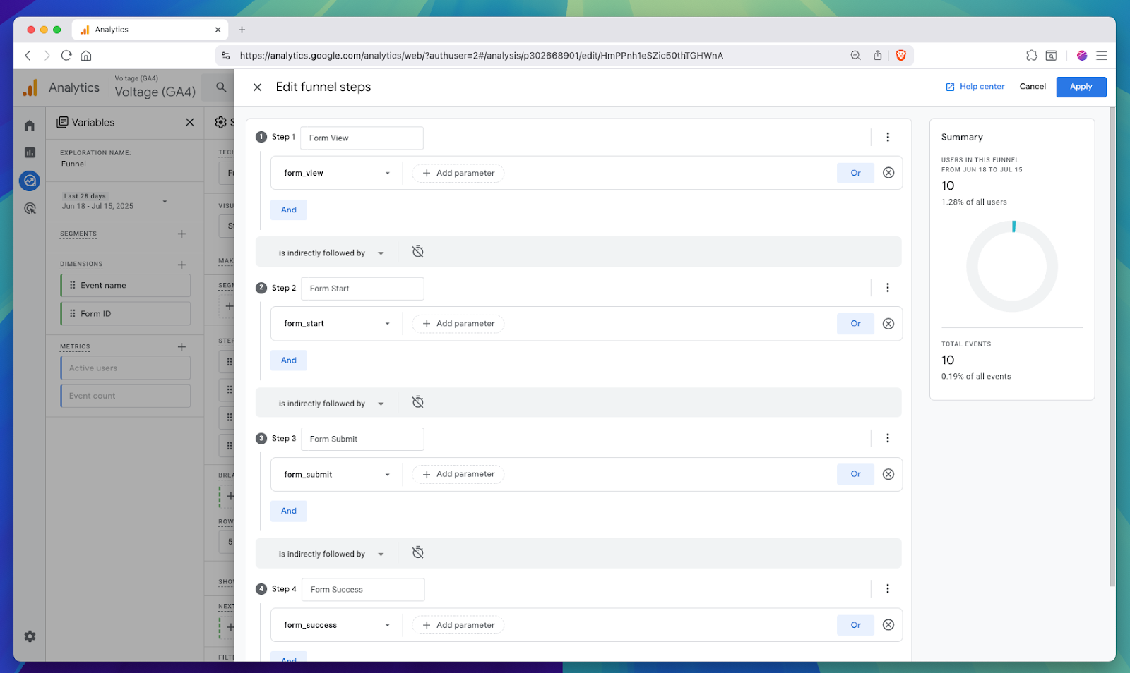The height and width of the screenshot is (673, 1130).
Task: Add Or condition to form_view
Action: [x=855, y=173]
